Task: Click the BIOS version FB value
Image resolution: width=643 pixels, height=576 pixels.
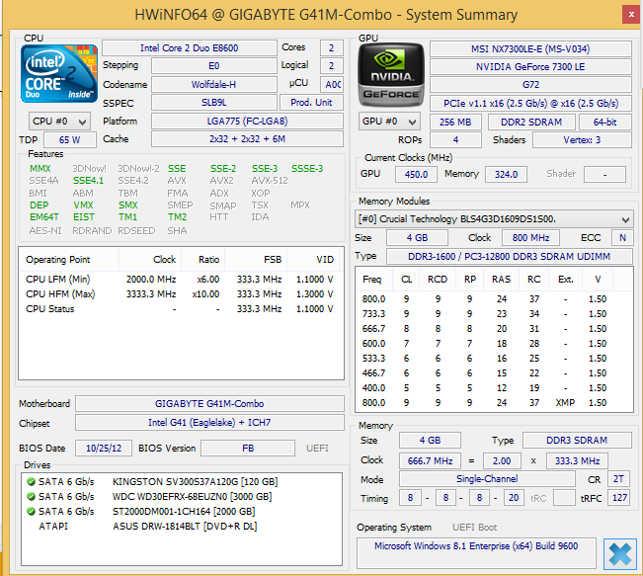Action: 248,449
